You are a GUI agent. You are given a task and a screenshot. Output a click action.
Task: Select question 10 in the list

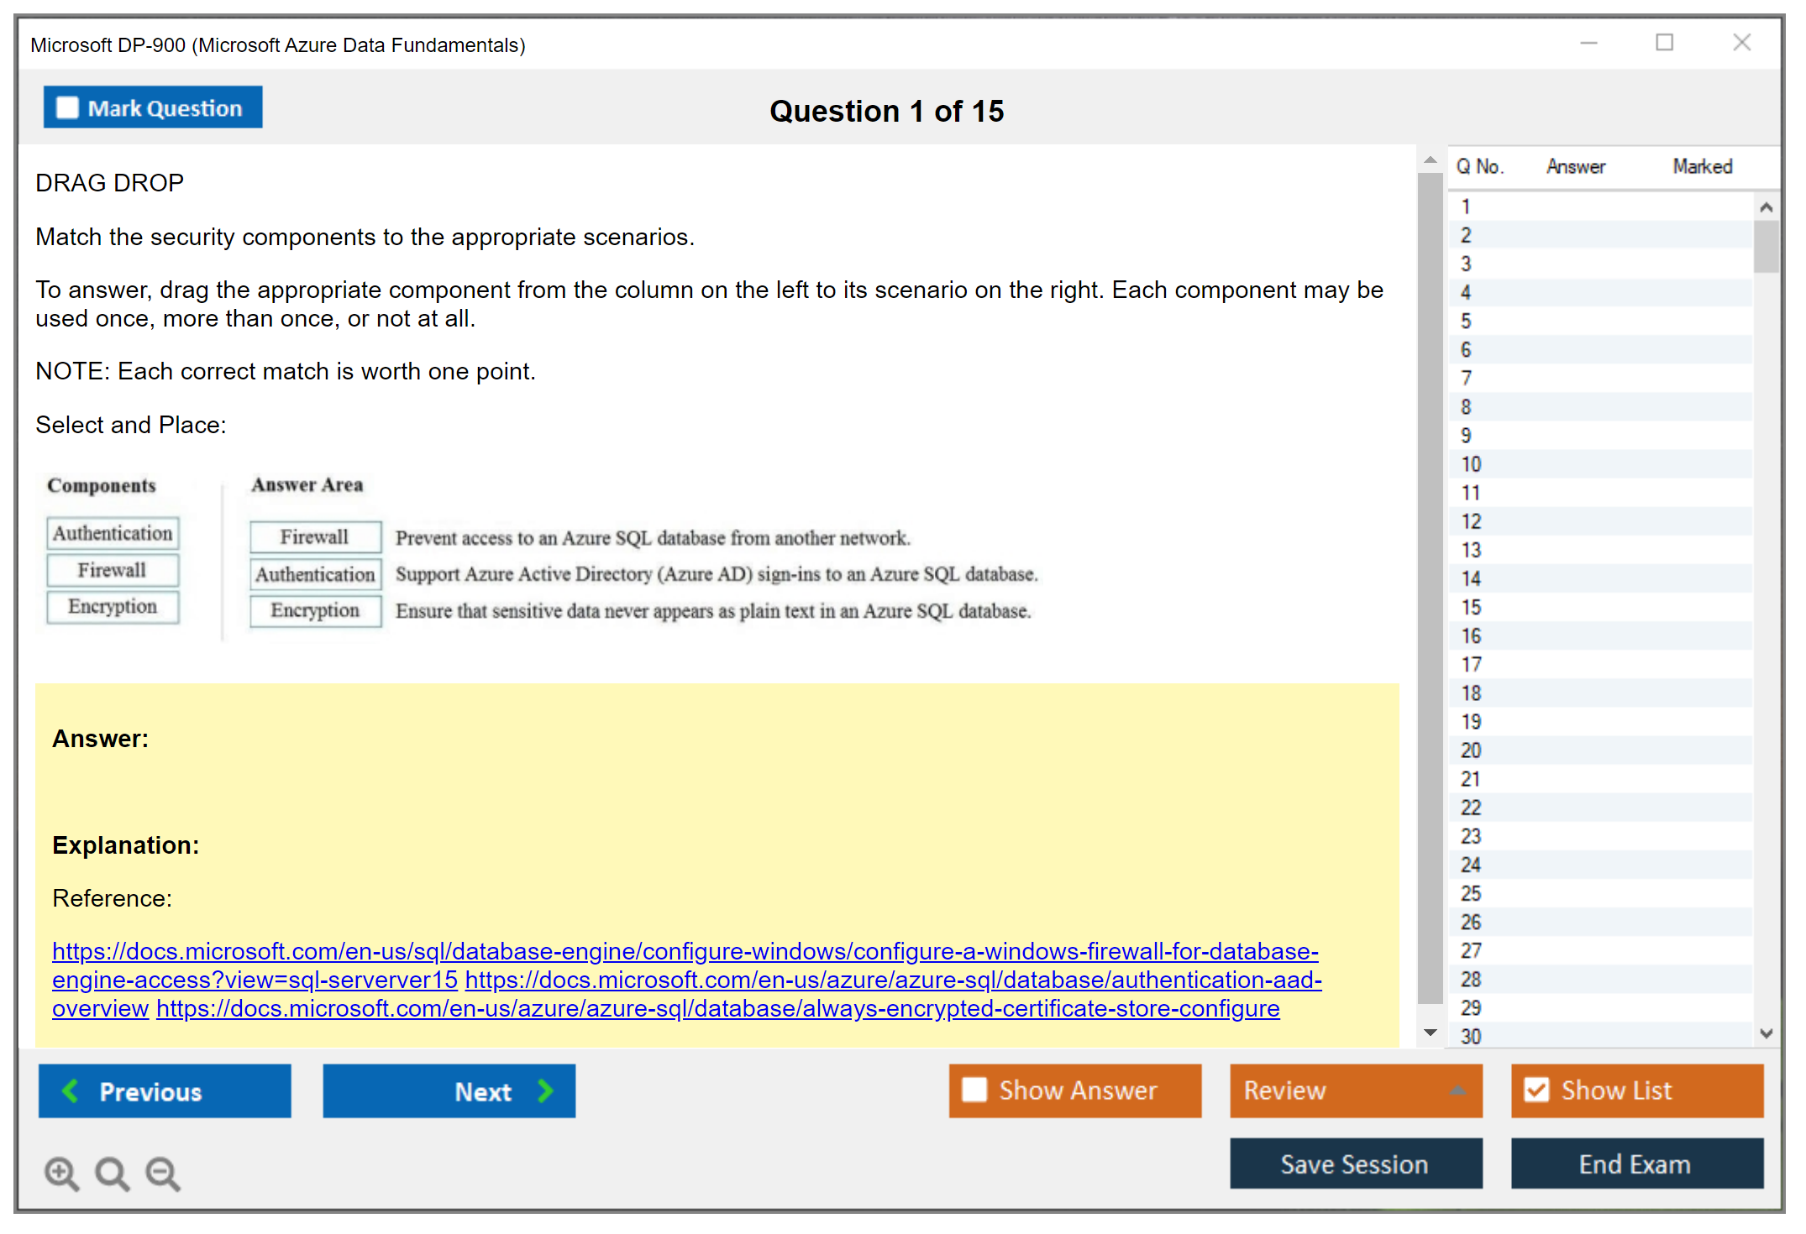click(1471, 464)
